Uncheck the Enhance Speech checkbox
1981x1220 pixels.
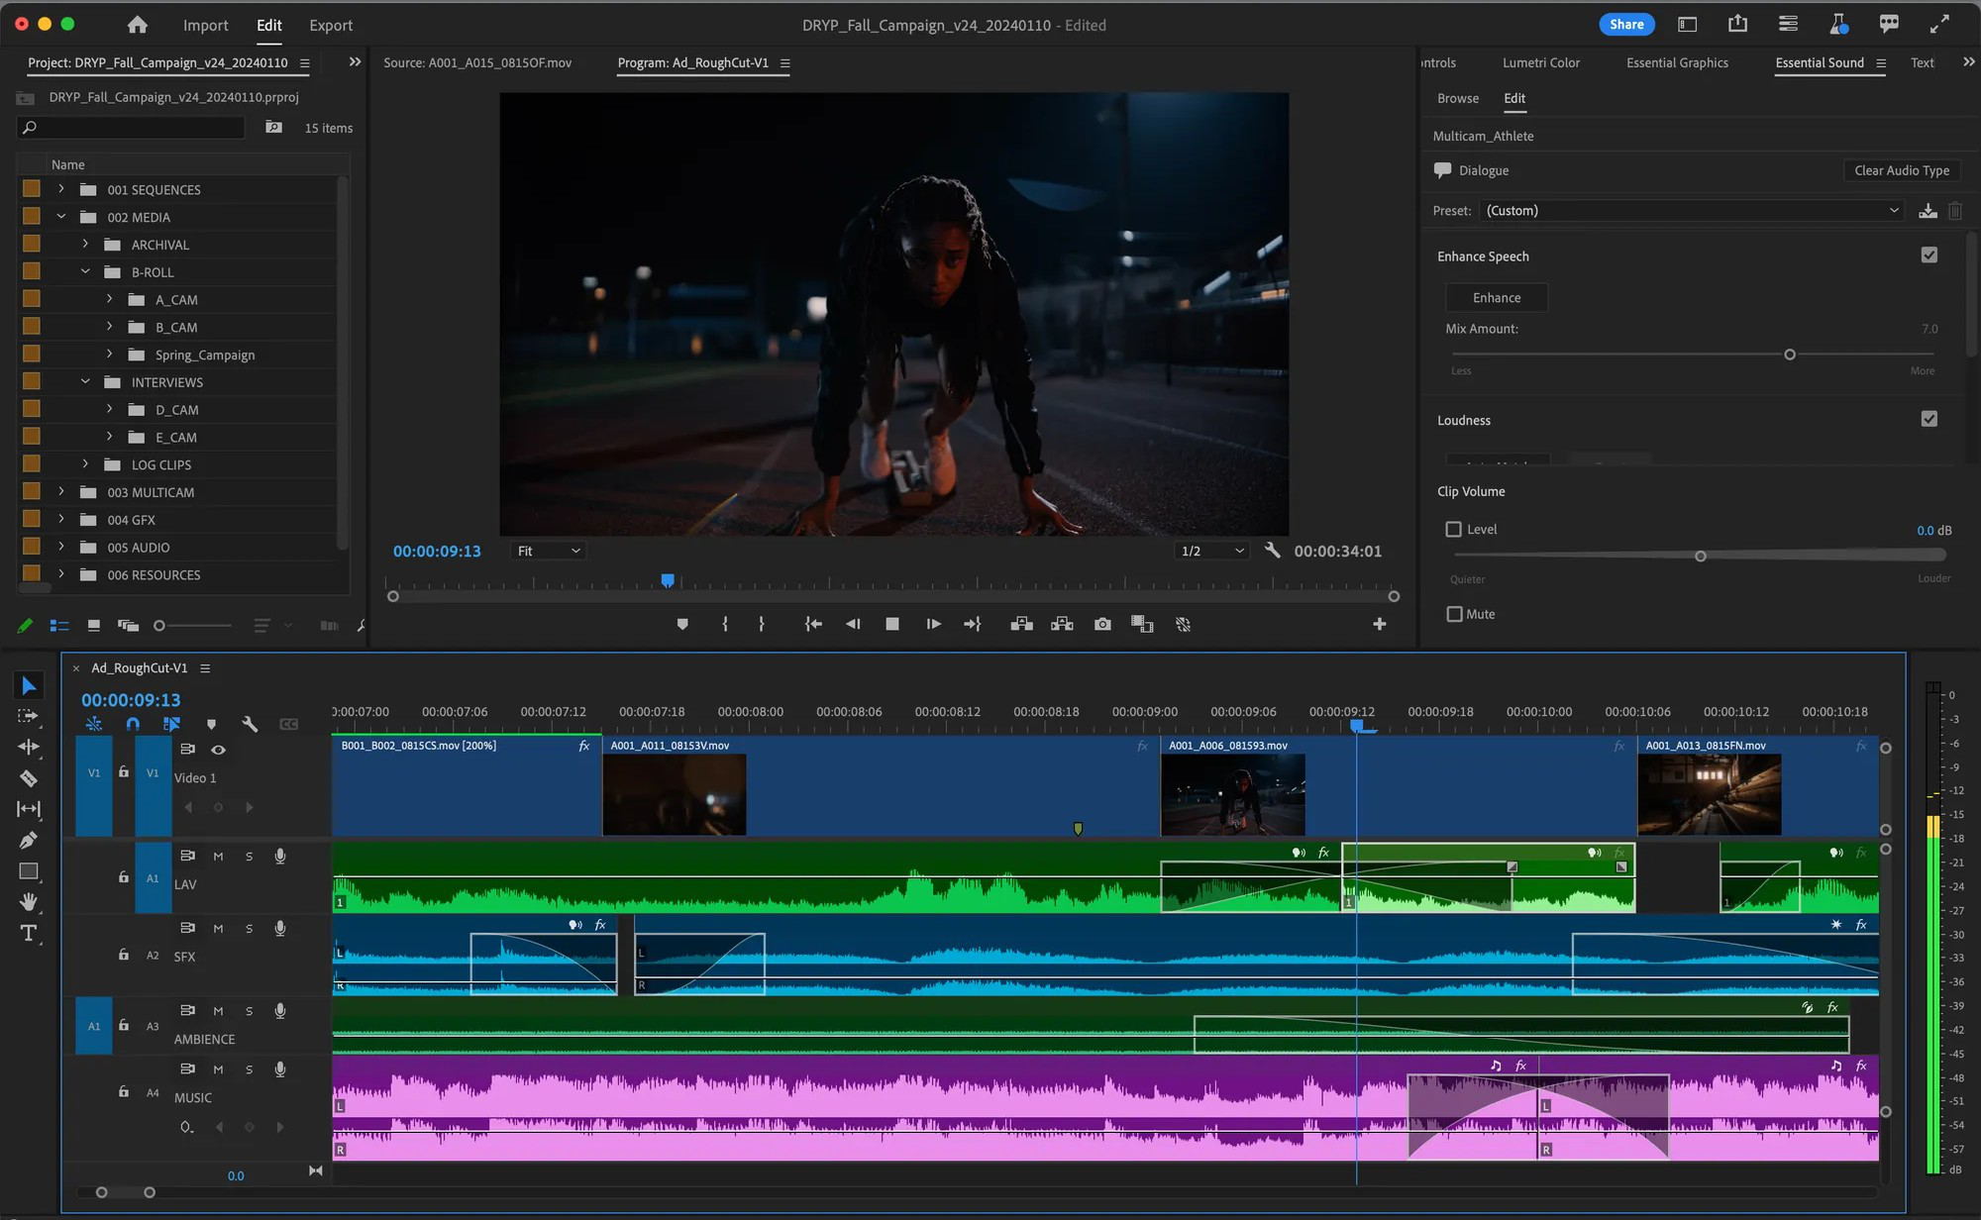coord(1929,254)
